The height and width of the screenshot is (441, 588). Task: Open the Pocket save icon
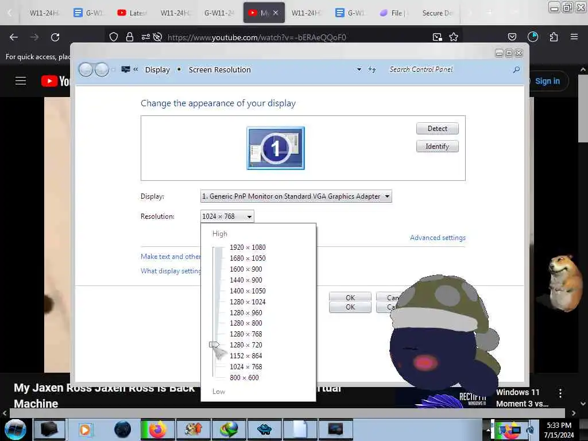pos(512,37)
